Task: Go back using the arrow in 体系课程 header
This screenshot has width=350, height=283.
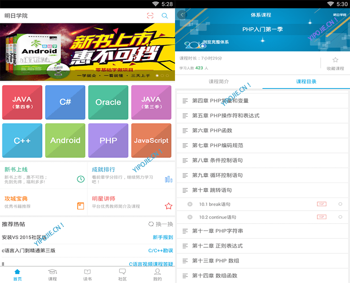Action: pyautogui.click(x=182, y=15)
